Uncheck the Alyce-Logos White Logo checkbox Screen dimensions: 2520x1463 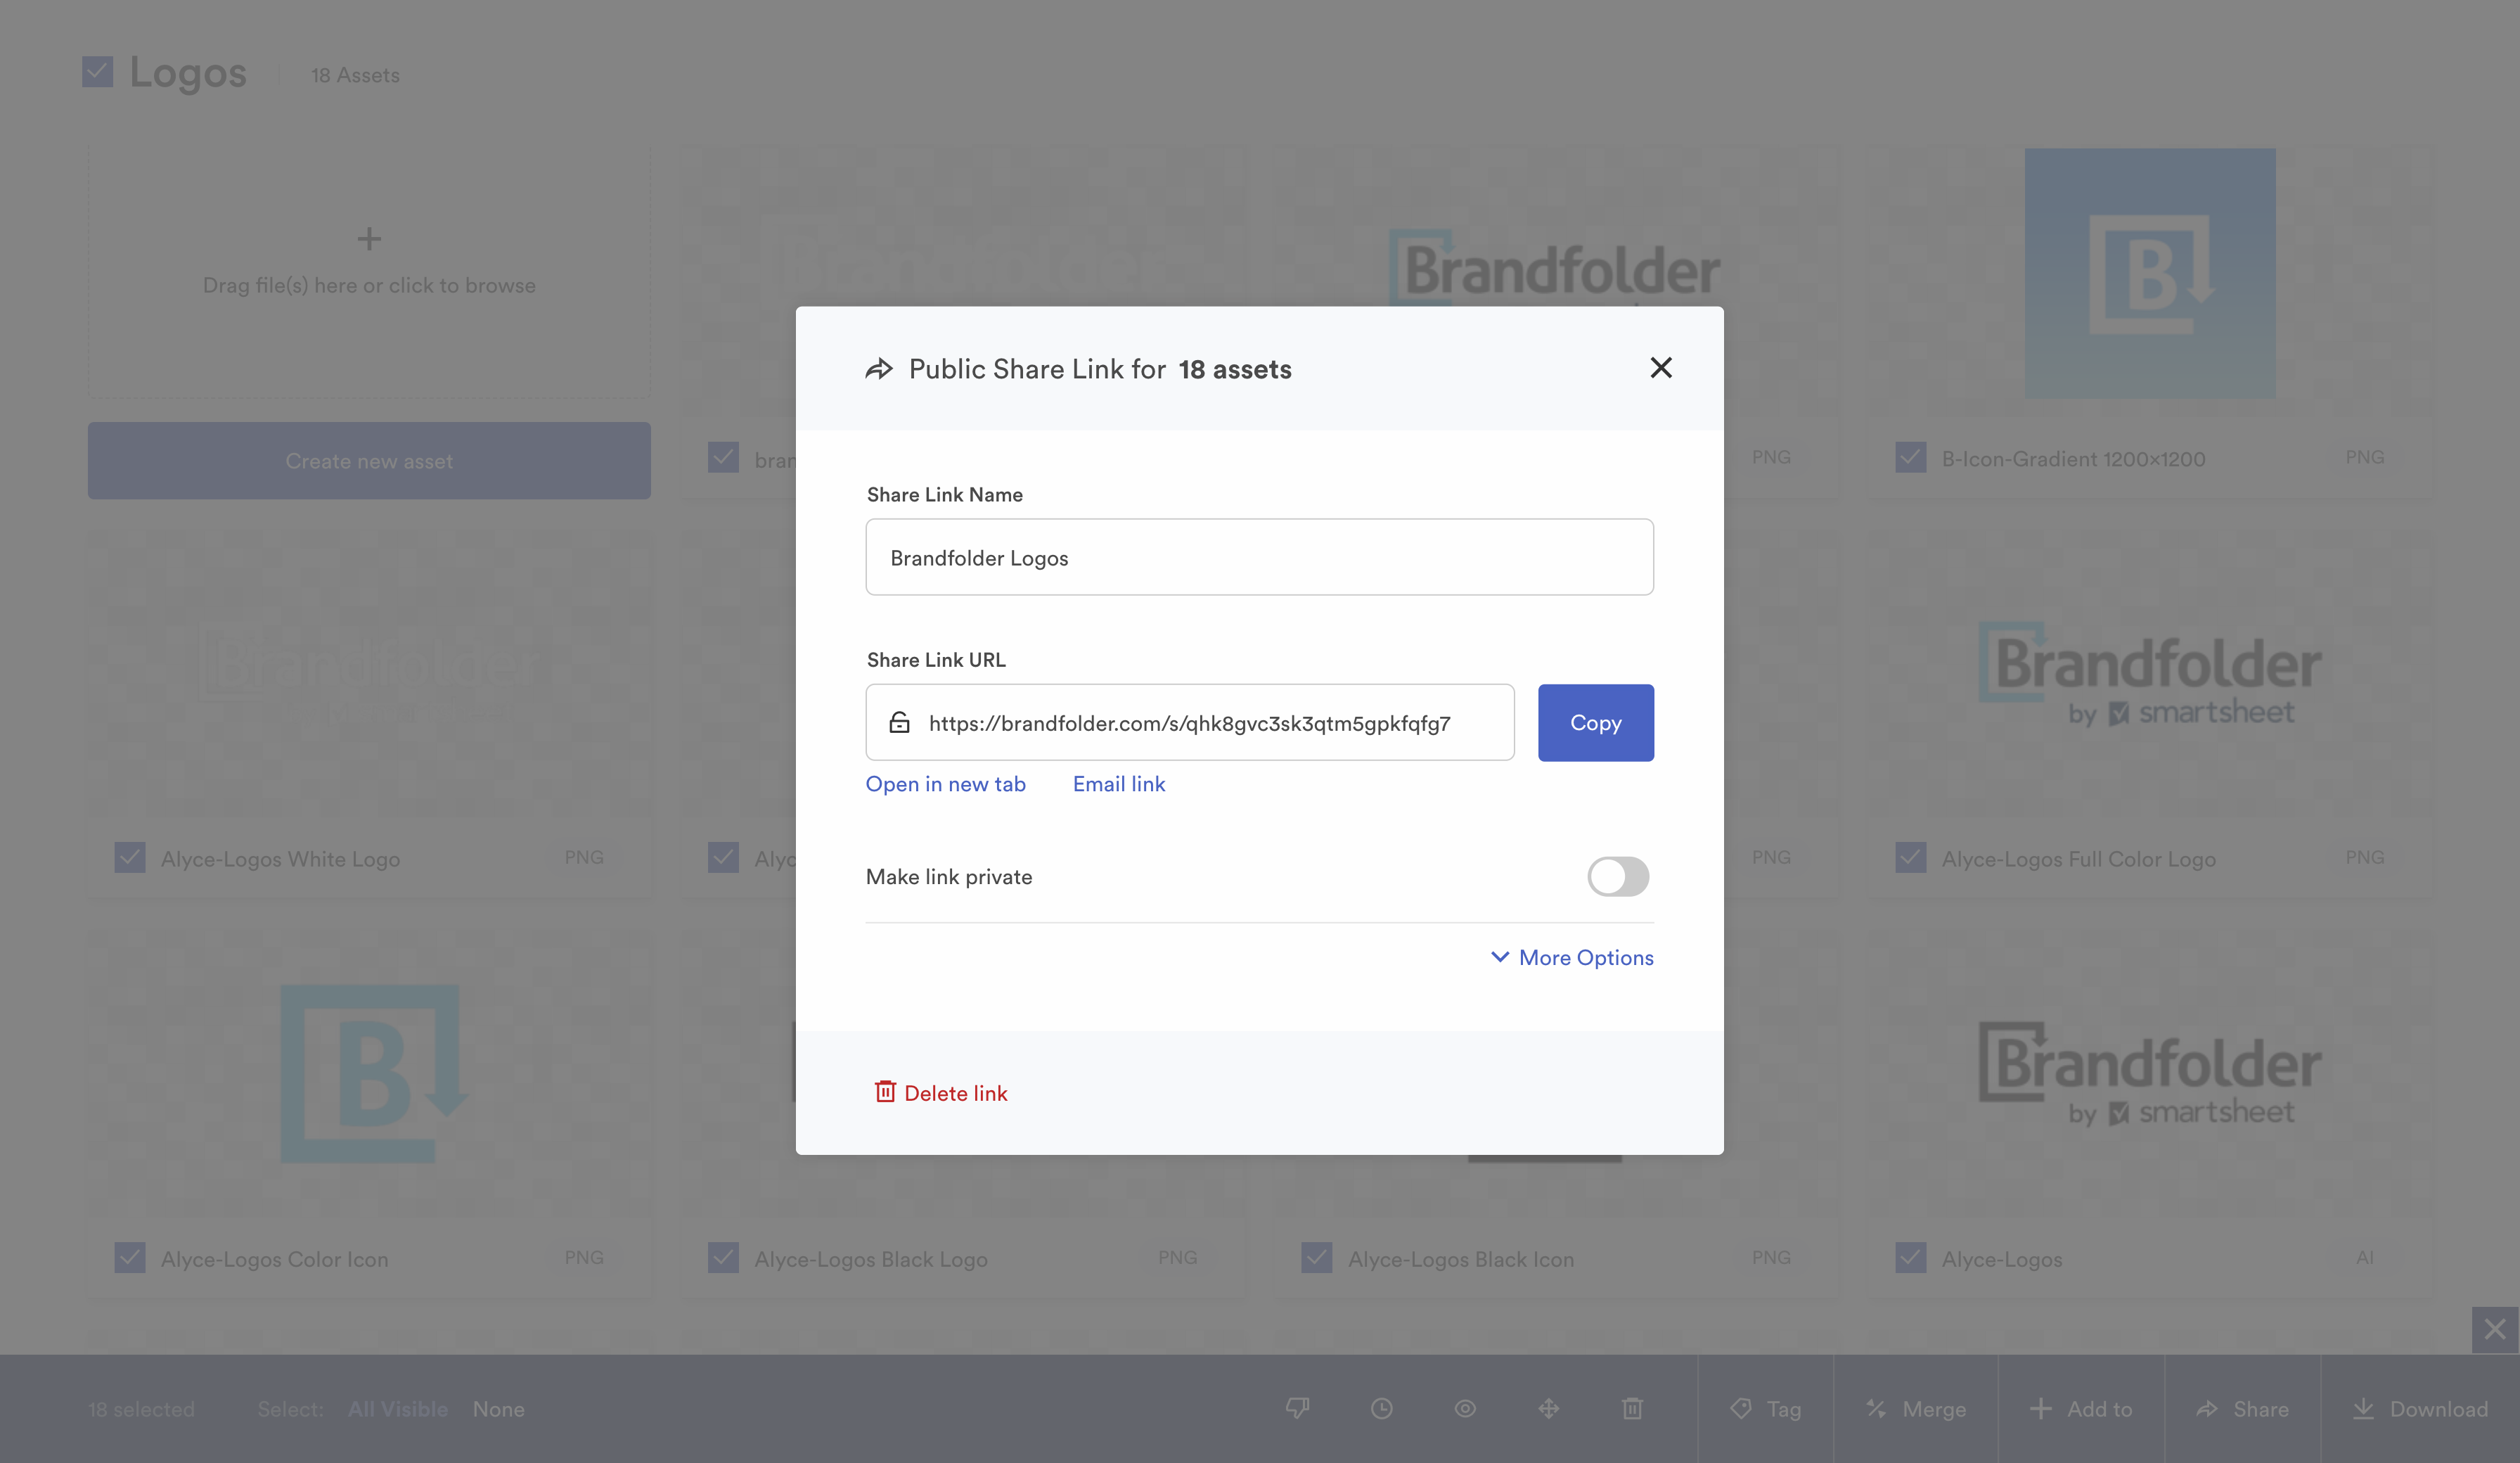coord(130,857)
